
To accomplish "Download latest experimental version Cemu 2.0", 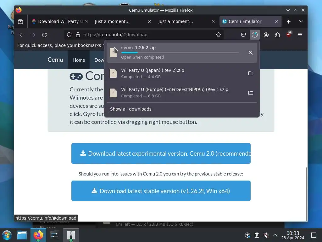I will (161, 153).
